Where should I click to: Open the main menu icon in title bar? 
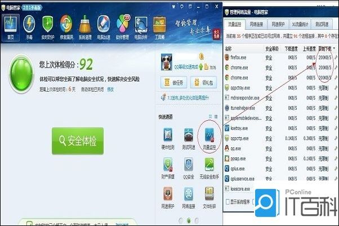pos(190,7)
